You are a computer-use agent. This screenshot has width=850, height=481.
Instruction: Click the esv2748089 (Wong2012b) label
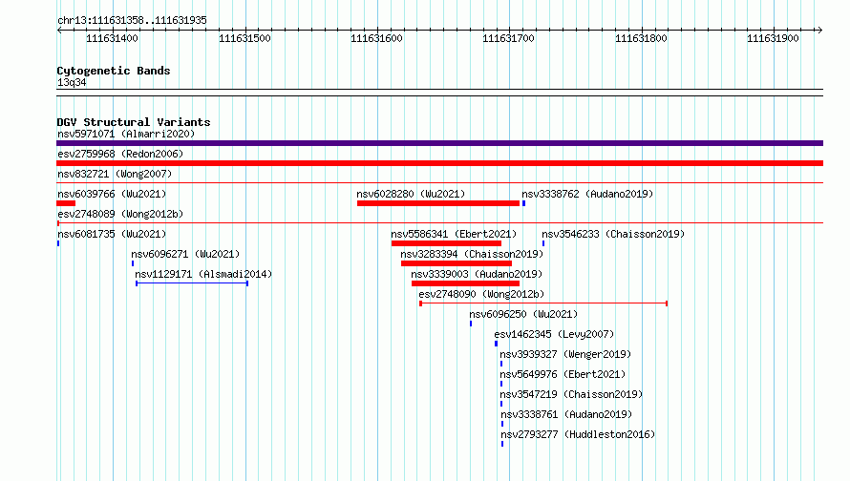(x=120, y=214)
